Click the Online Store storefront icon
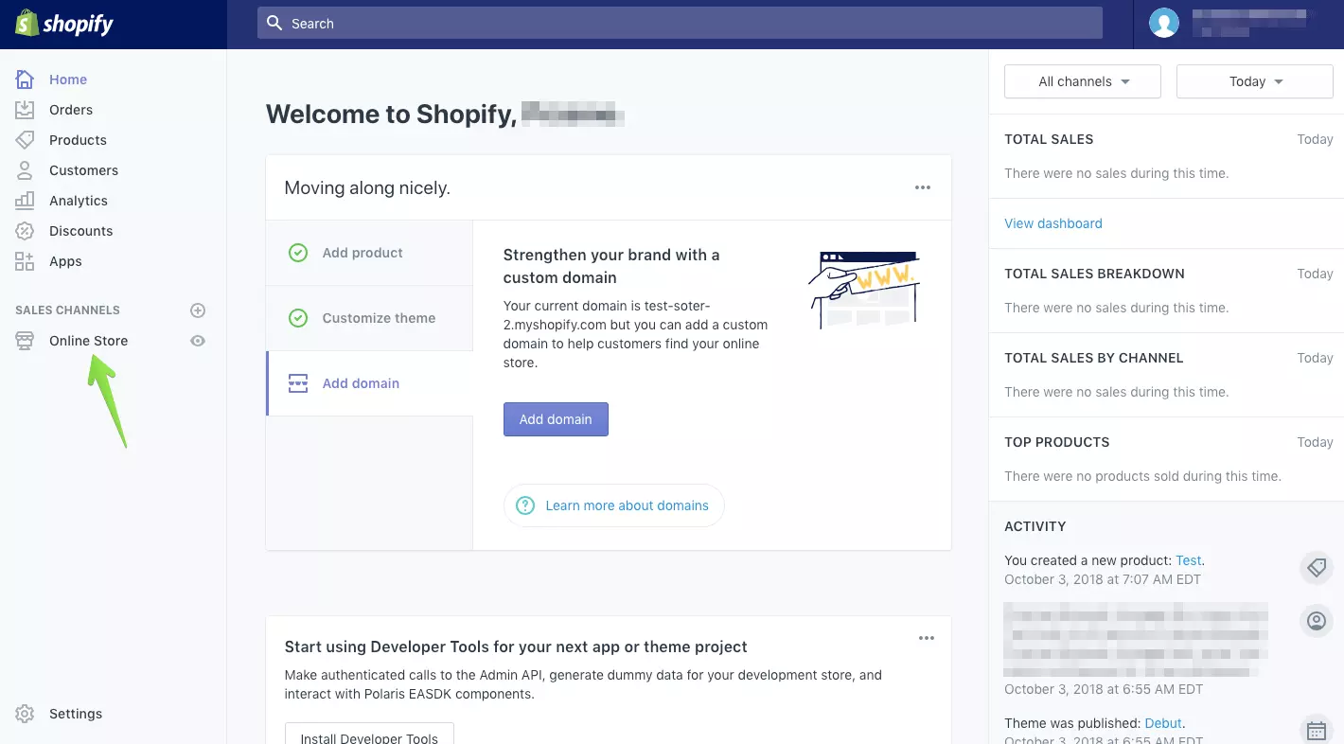 click(25, 341)
